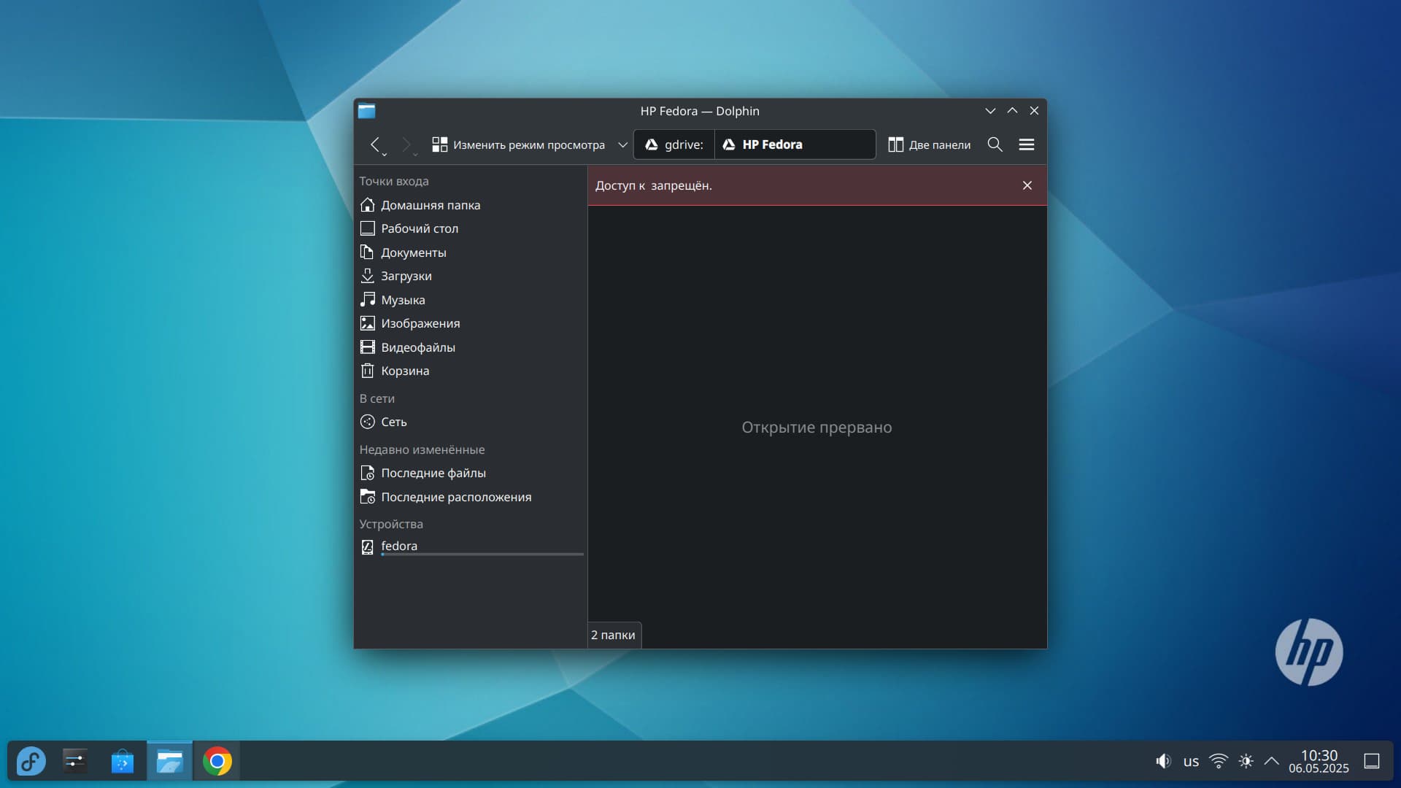Image resolution: width=1401 pixels, height=788 pixels.
Task: Click the trash icon beside Корзина
Action: (x=367, y=371)
